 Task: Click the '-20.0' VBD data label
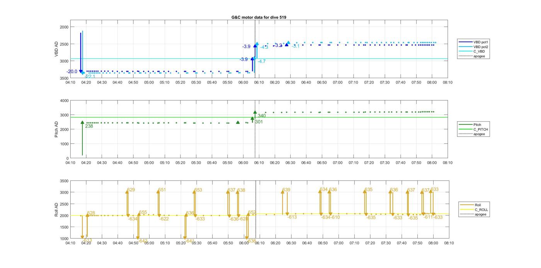point(72,72)
